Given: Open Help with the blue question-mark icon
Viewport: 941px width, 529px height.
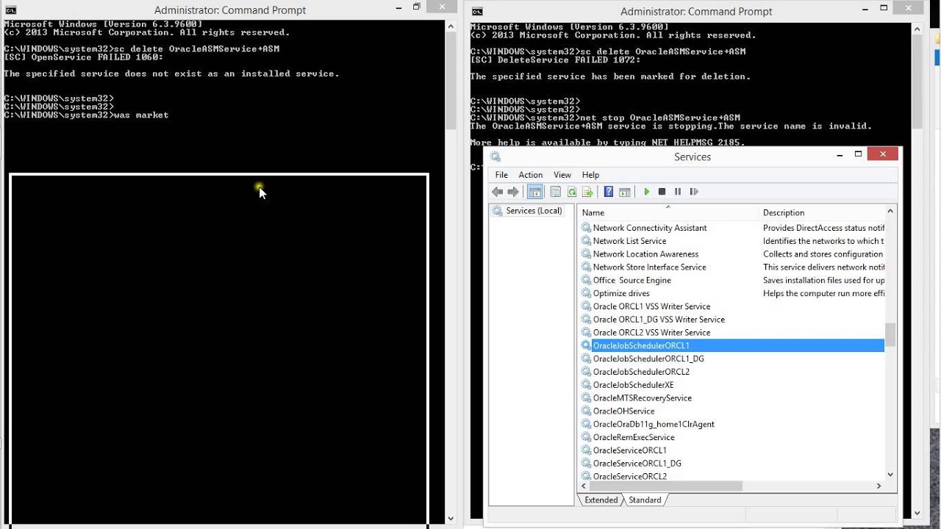Looking at the screenshot, I should point(609,192).
